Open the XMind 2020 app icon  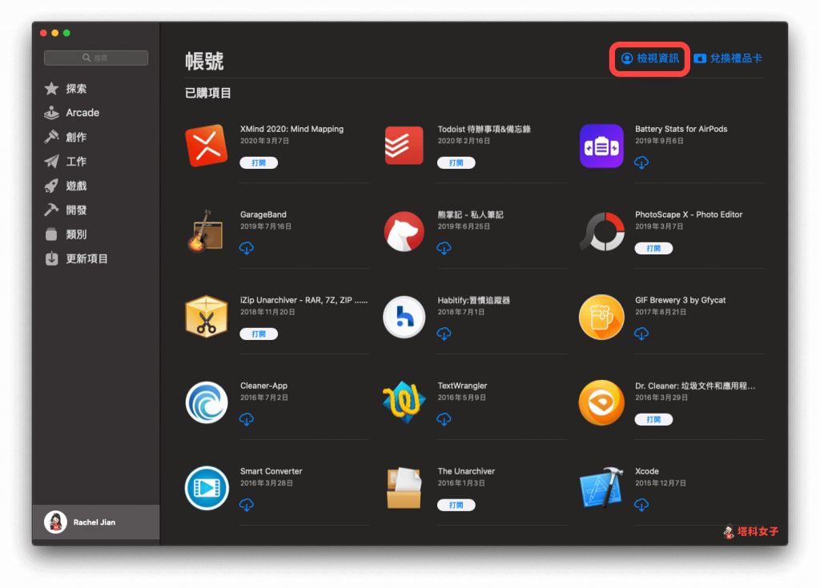coord(206,146)
